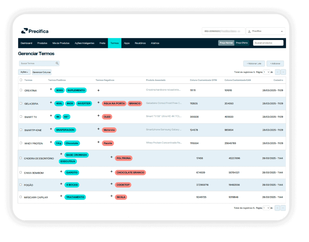
Task: Select the WHEY PROTEIN row checkbox
Action: click(x=21, y=143)
